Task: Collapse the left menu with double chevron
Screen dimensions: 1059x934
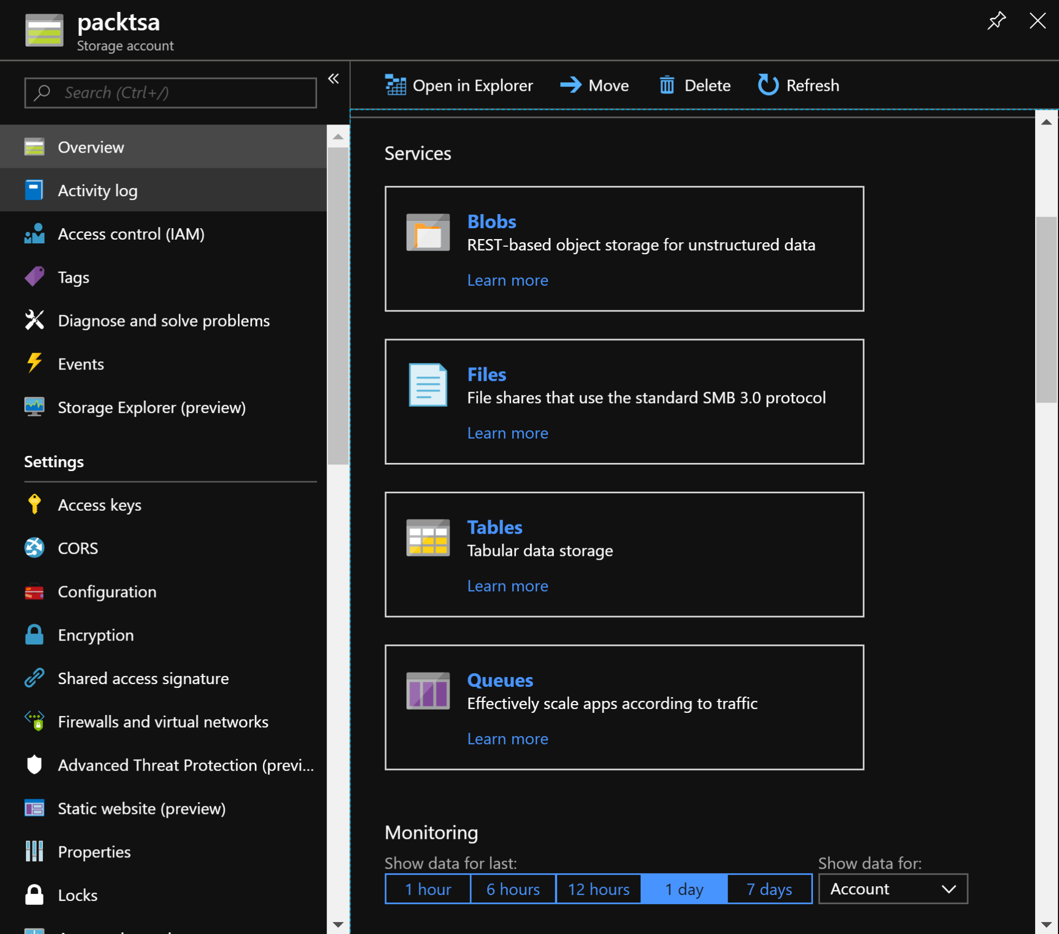Action: 333,79
